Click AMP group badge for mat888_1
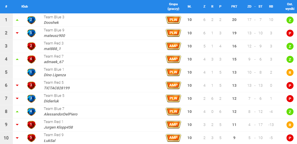 (173, 46)
